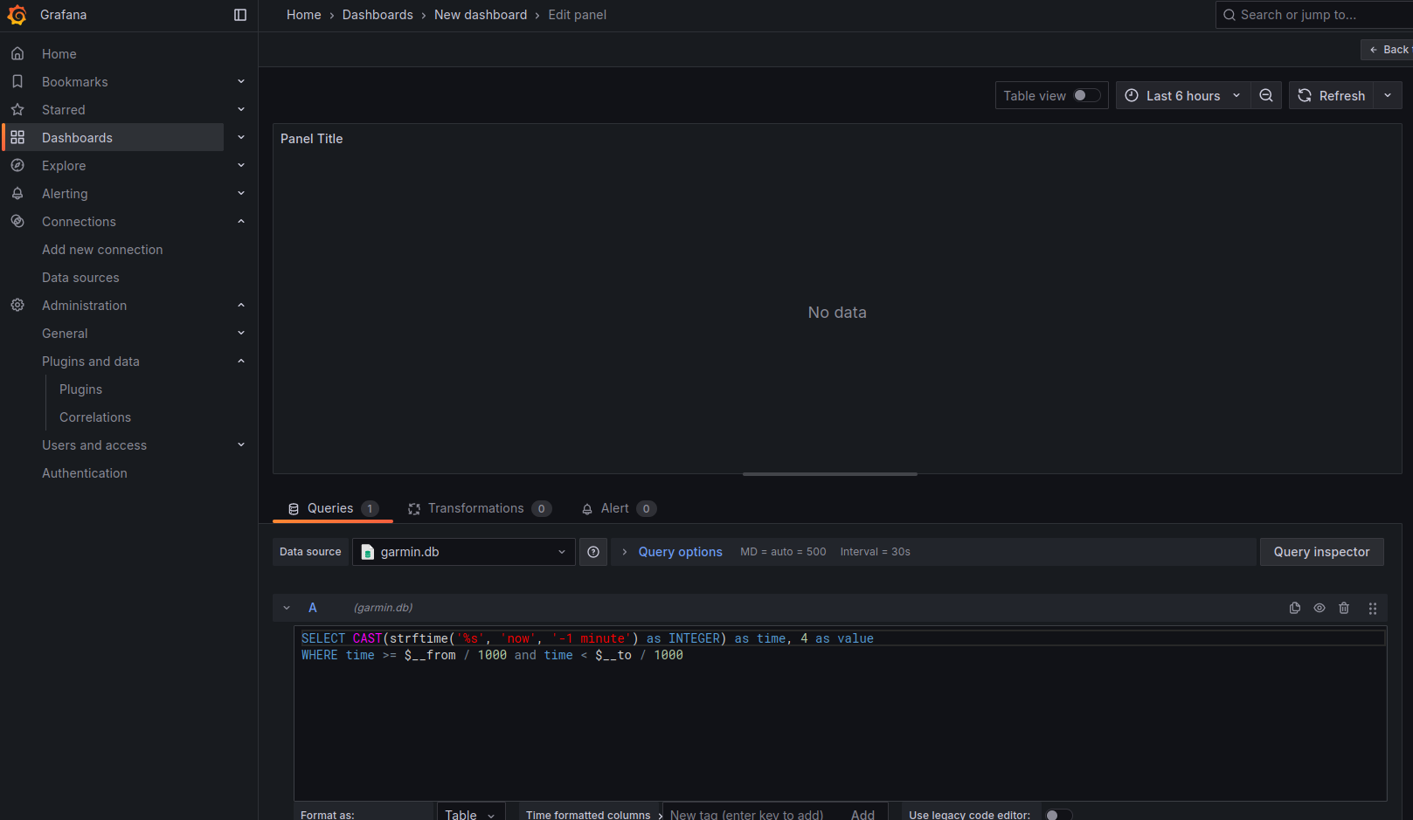Open Home in the sidebar menu
Viewport: 1413px width, 820px height.
59,54
